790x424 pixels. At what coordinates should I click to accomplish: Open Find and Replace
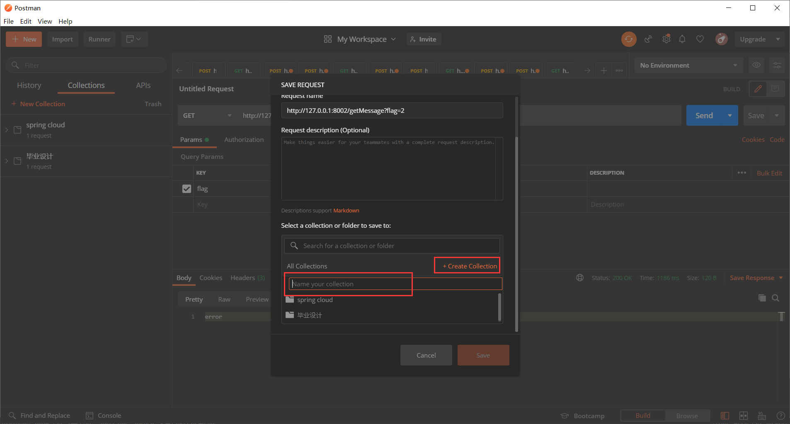point(39,415)
